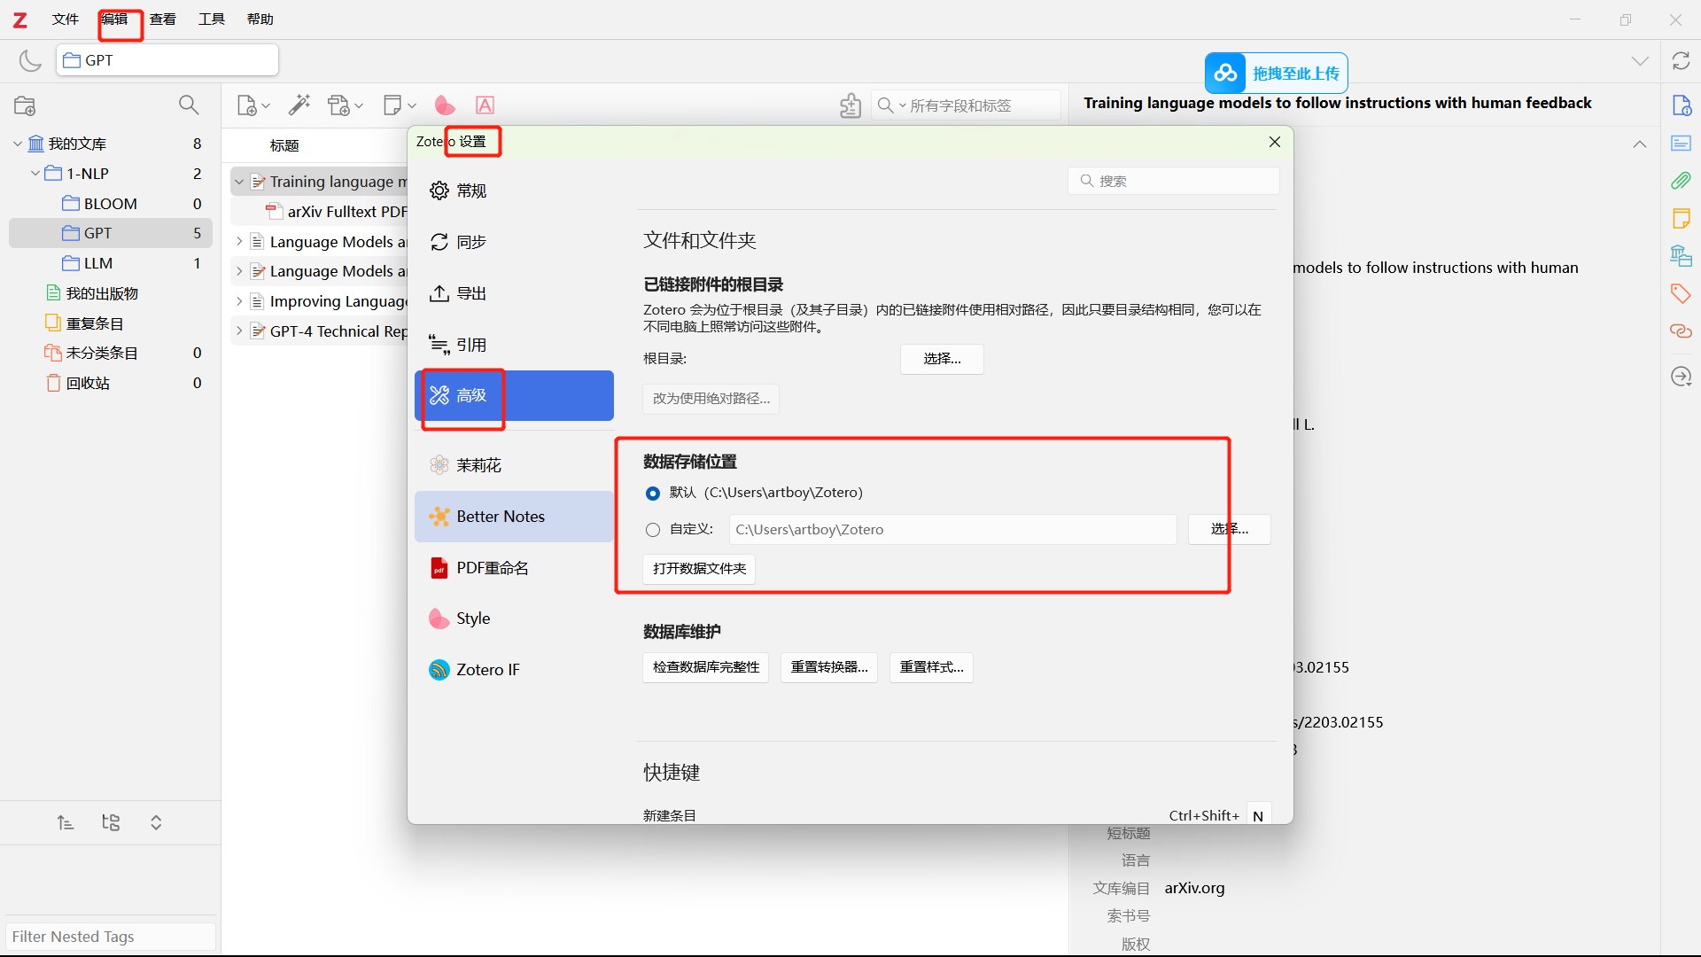
Task: Open the Tools menu
Action: pyautogui.click(x=212, y=19)
